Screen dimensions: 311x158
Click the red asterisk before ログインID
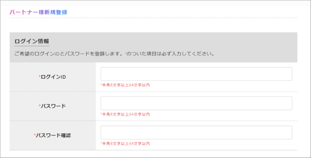(x=39, y=76)
